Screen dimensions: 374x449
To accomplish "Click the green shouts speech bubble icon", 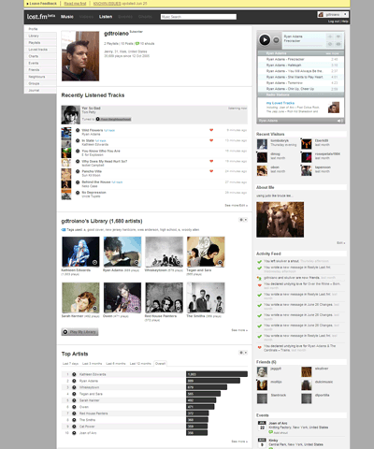I will 137,43.
